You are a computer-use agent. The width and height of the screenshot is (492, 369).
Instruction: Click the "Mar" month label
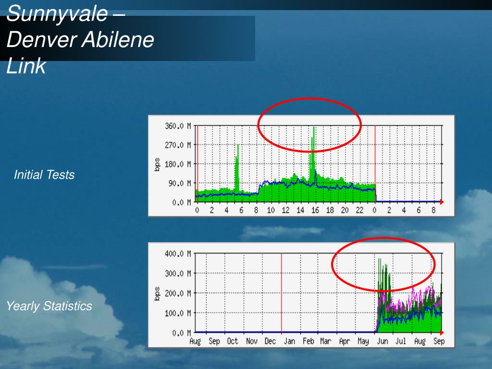[x=325, y=341]
